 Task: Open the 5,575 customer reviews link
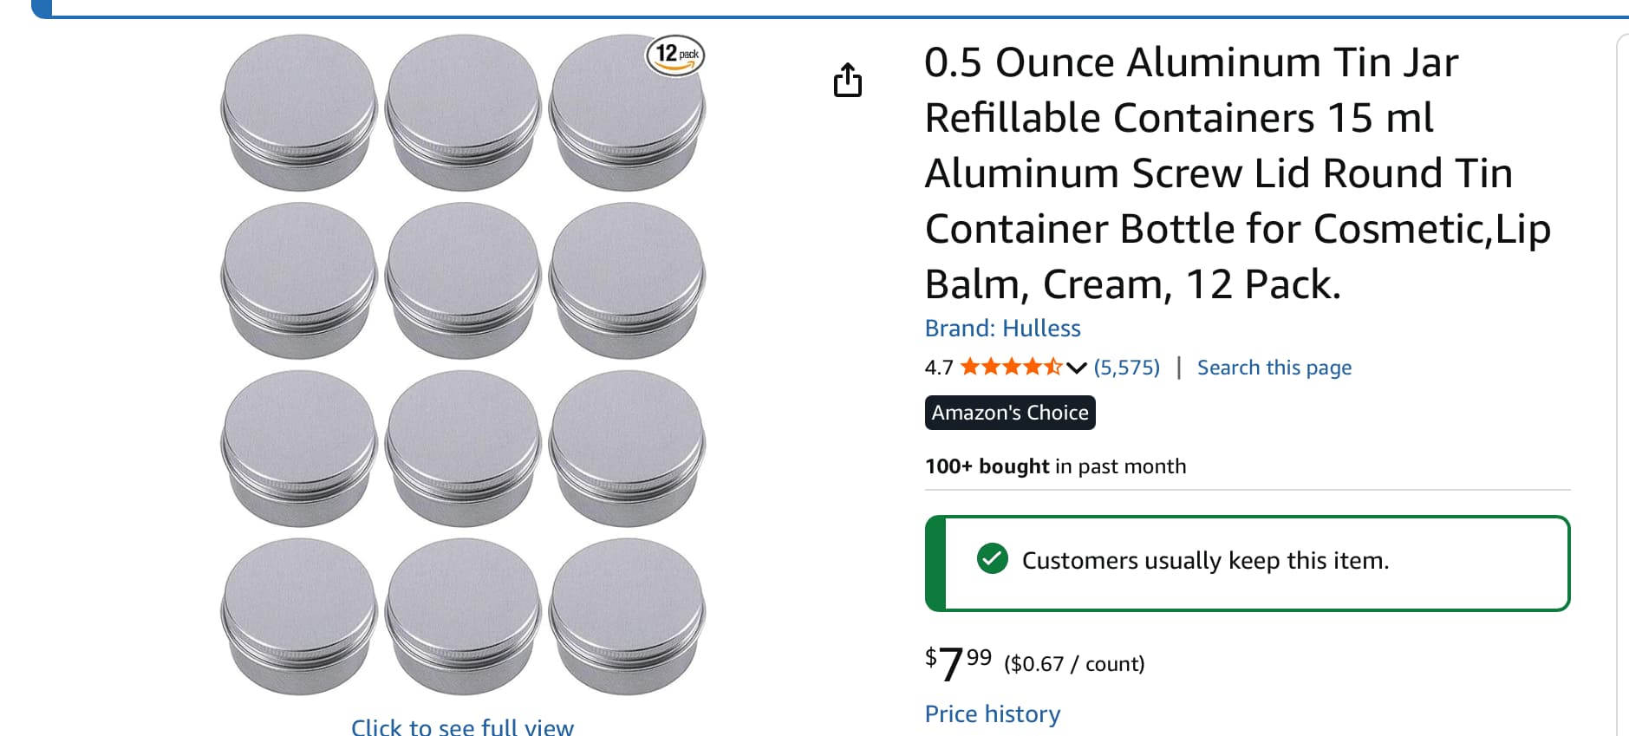(1126, 367)
